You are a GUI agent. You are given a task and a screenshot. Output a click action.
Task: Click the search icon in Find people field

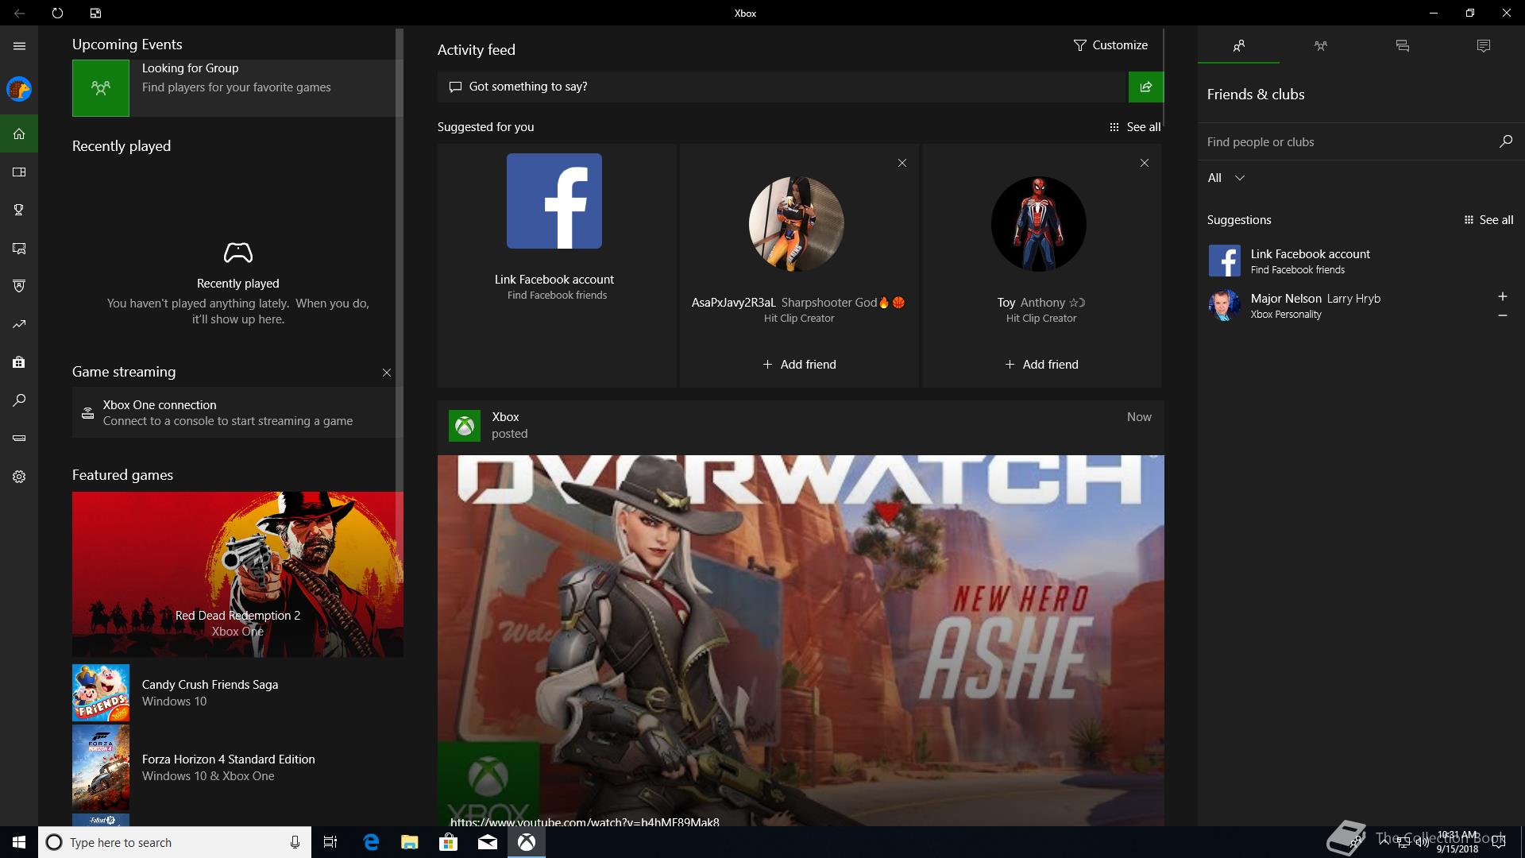[x=1505, y=141]
